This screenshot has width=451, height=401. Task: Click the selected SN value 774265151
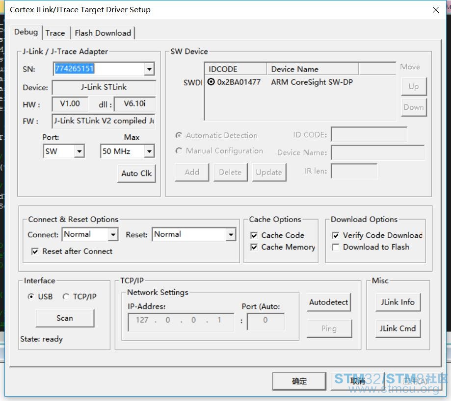tap(75, 69)
